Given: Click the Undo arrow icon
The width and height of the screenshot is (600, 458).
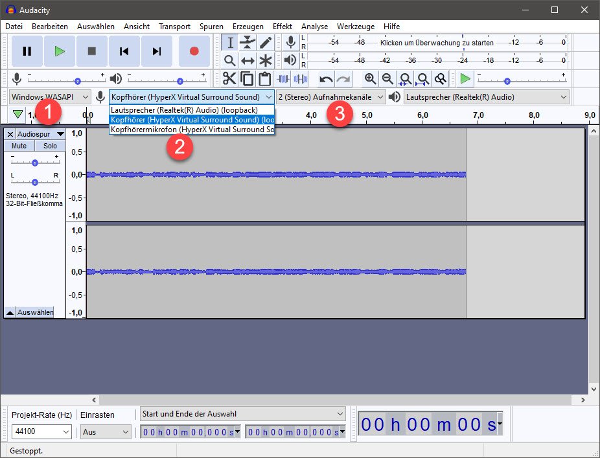Looking at the screenshot, I should point(327,79).
